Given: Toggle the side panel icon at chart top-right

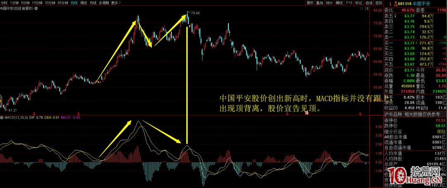Looking at the screenshot, I should point(366,9).
